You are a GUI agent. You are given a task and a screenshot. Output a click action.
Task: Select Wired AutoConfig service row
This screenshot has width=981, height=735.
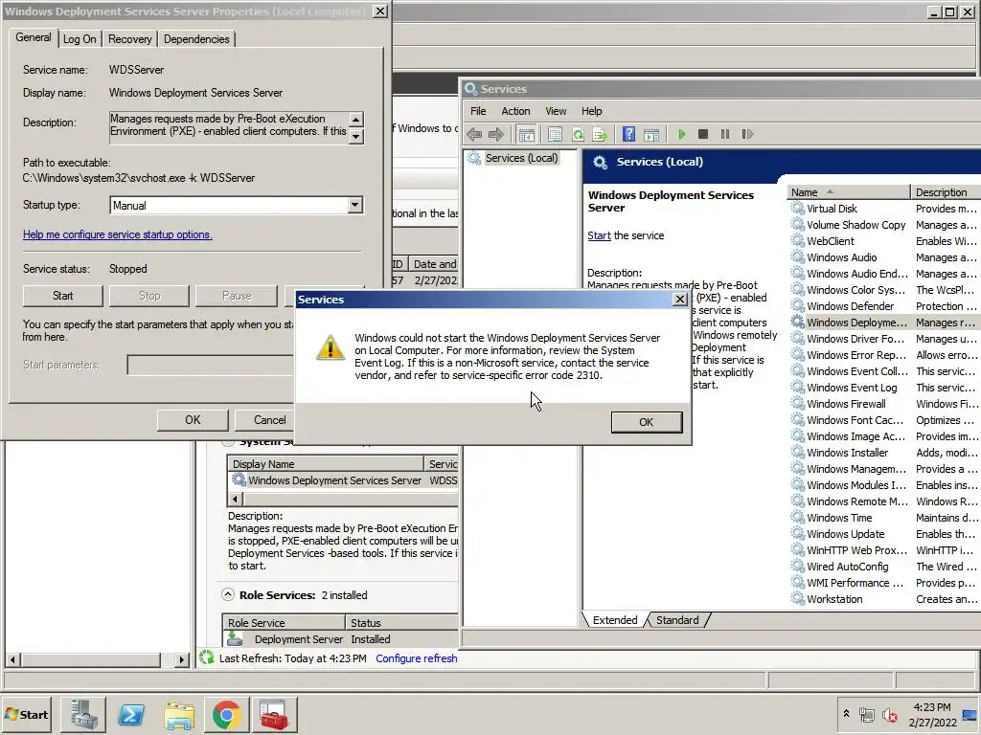tap(883, 567)
